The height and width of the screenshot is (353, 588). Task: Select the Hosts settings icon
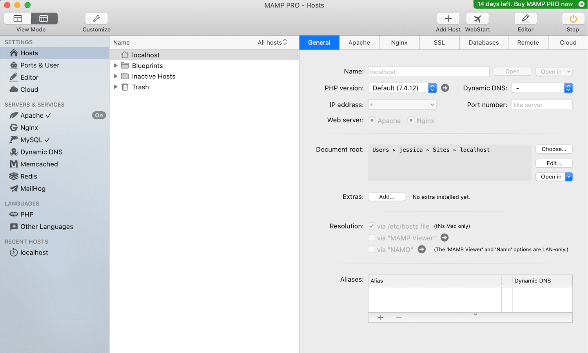pos(13,53)
